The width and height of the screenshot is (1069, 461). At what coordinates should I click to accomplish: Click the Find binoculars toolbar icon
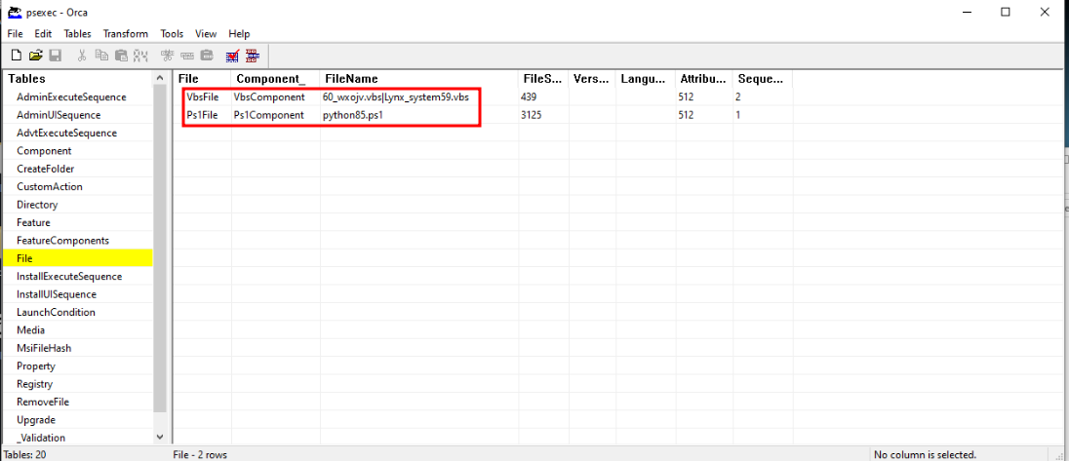point(141,56)
